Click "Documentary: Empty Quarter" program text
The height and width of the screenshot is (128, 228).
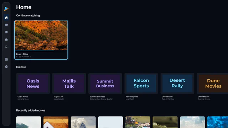point(101,99)
